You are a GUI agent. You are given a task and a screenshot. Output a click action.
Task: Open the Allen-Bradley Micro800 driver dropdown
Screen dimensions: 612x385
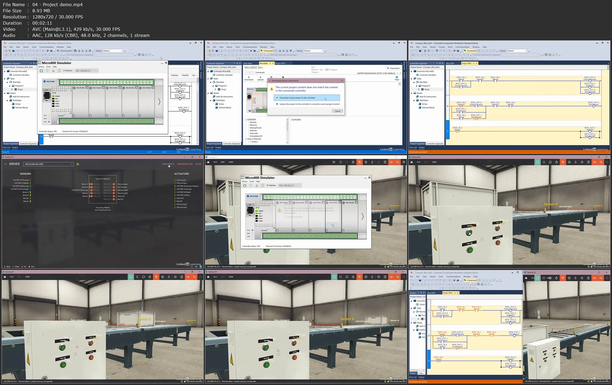click(48, 164)
